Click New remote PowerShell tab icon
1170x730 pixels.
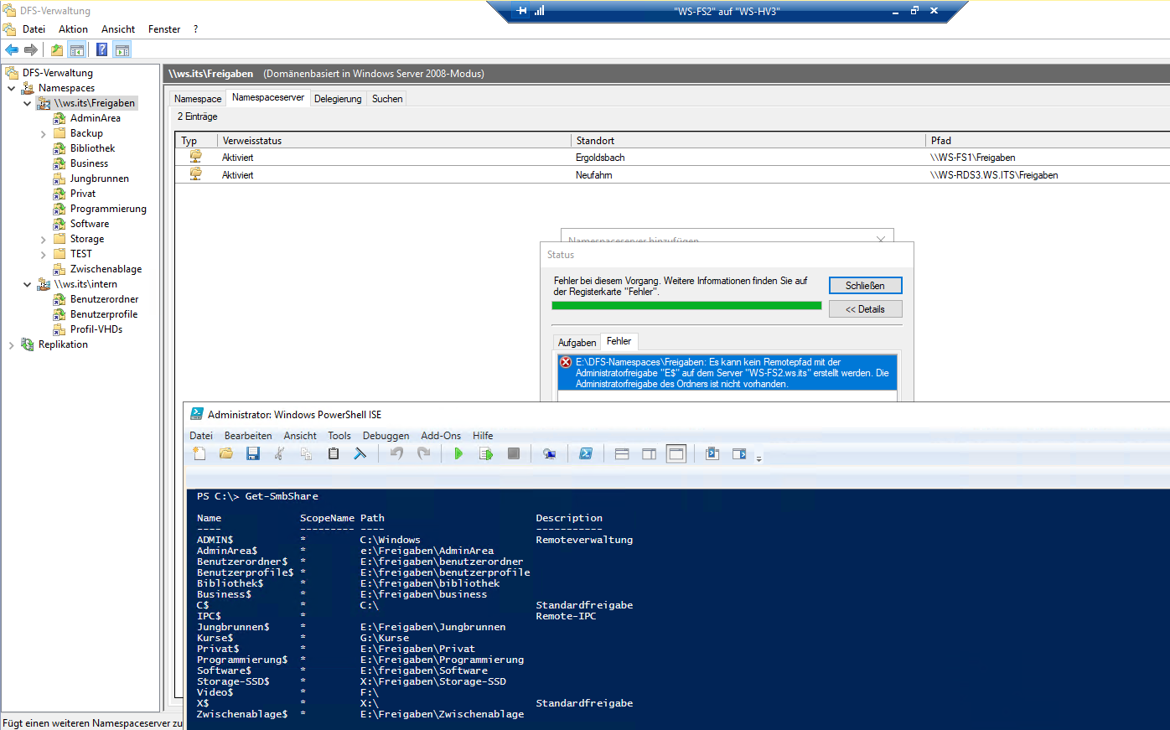[550, 453]
